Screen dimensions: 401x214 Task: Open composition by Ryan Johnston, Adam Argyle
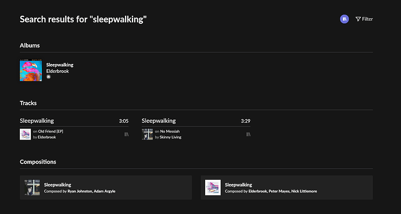(x=106, y=187)
